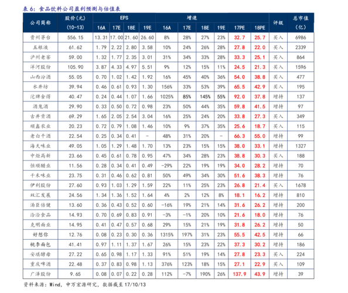Select 17PE value '54.0'
Screen dimensions: 348x293
click(x=240, y=77)
